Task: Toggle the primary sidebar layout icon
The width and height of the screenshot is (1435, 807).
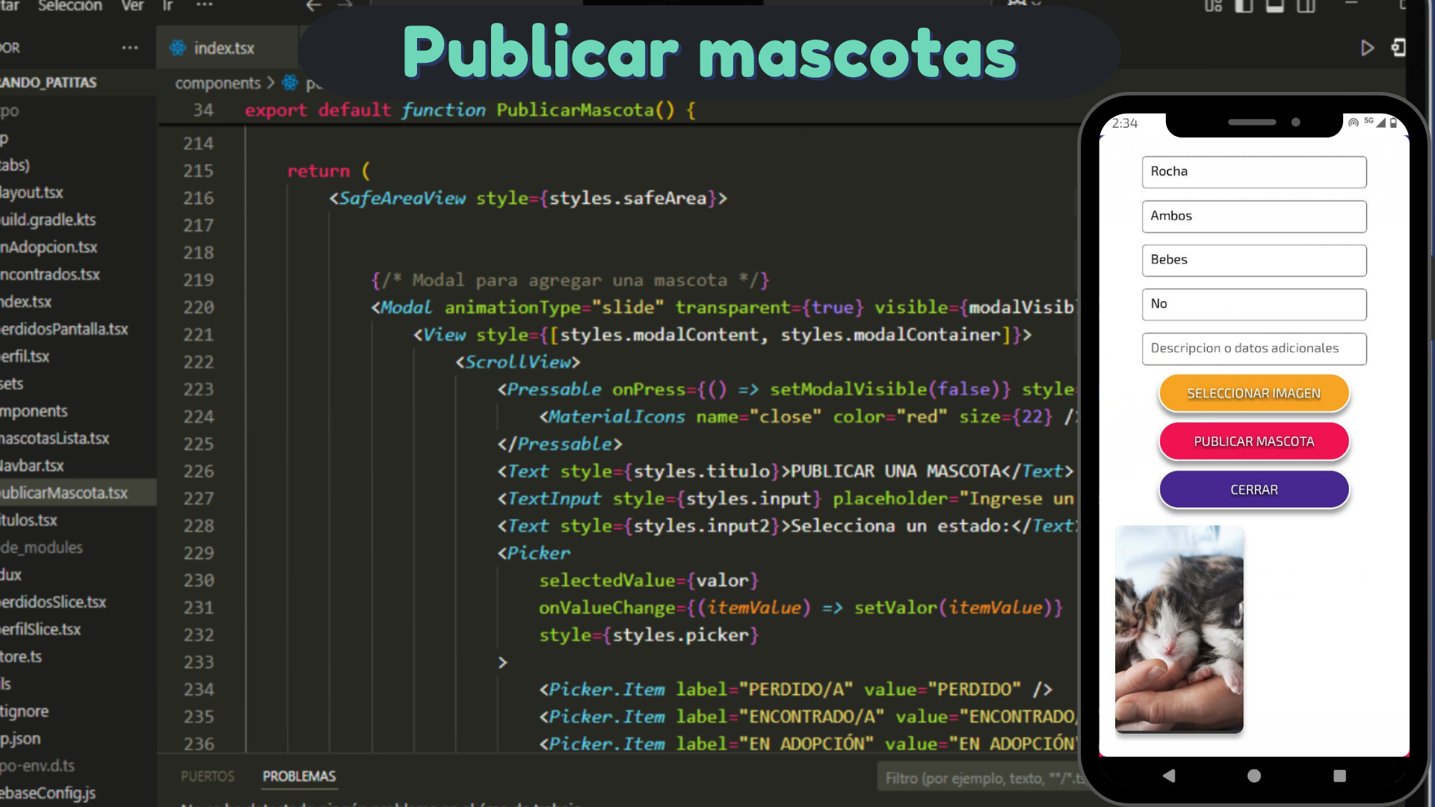Action: point(1244,6)
